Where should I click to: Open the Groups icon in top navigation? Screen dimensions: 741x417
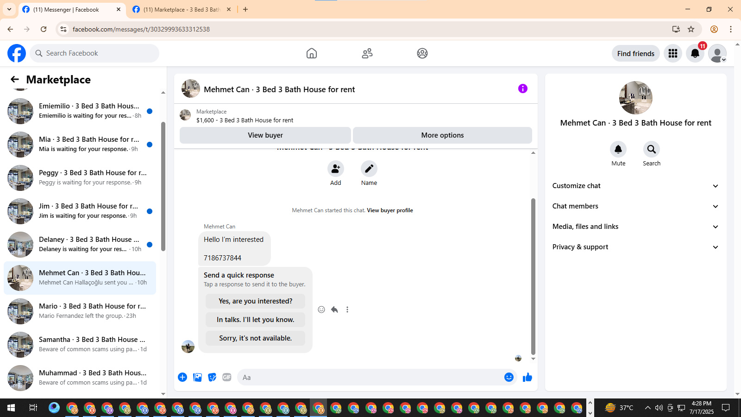pyautogui.click(x=422, y=53)
